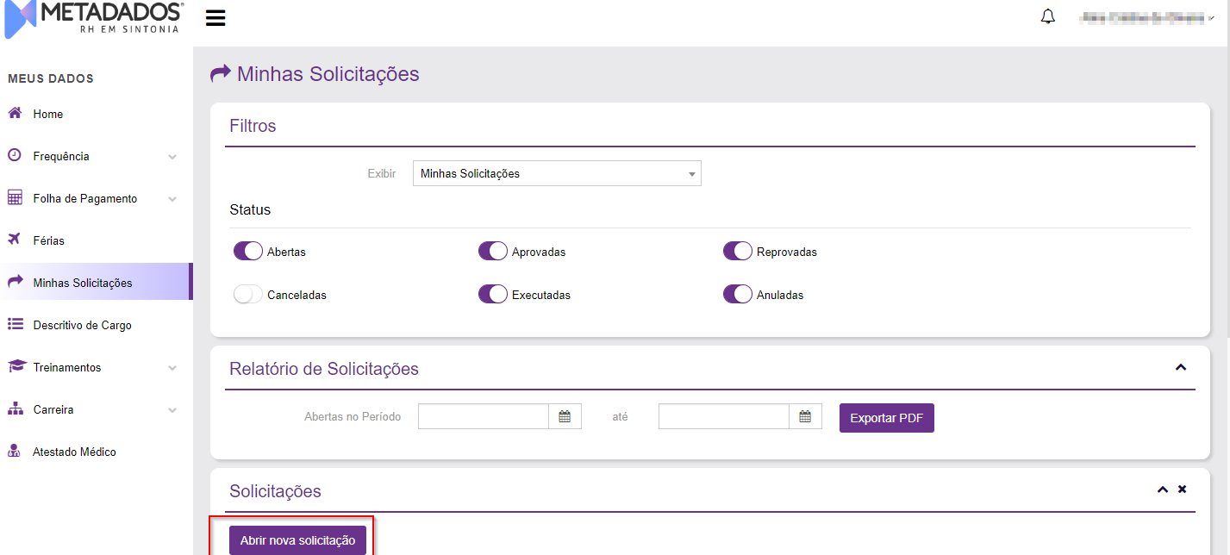Turn off the Reprovadas toggle
The width and height of the screenshot is (1230, 555).
(x=738, y=252)
